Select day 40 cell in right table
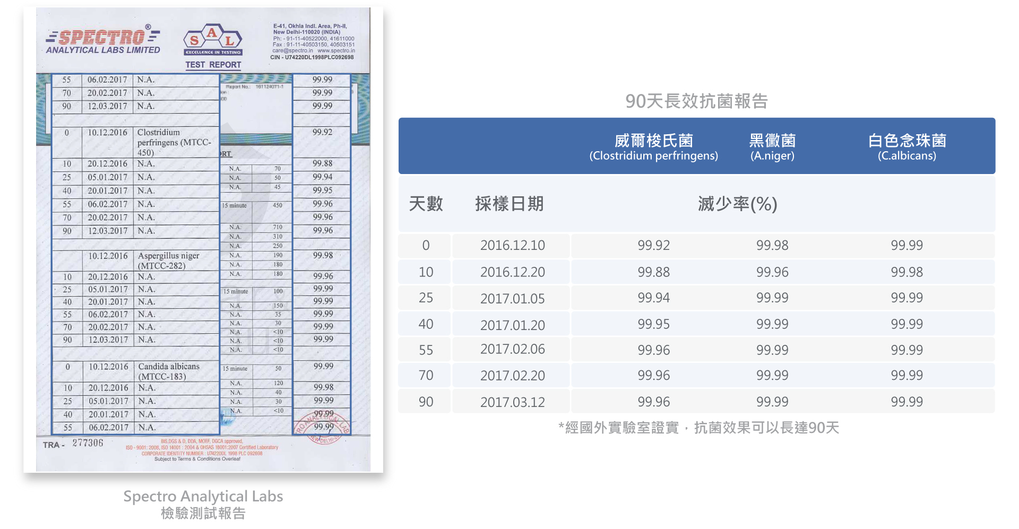Screen dimensions: 1019x529 (426, 324)
